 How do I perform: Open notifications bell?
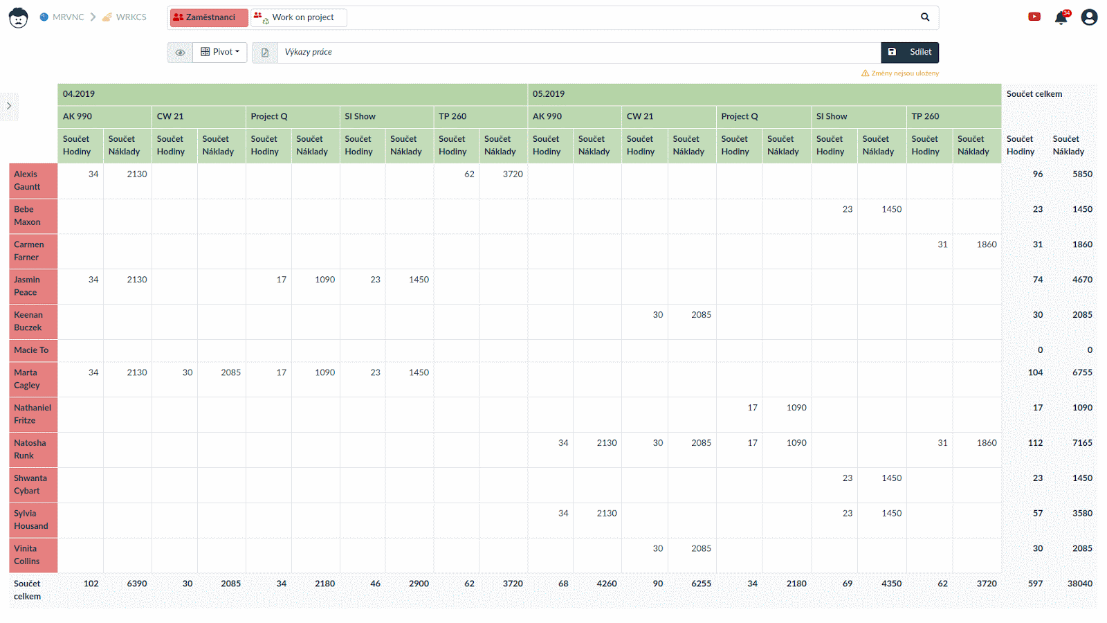(x=1061, y=18)
